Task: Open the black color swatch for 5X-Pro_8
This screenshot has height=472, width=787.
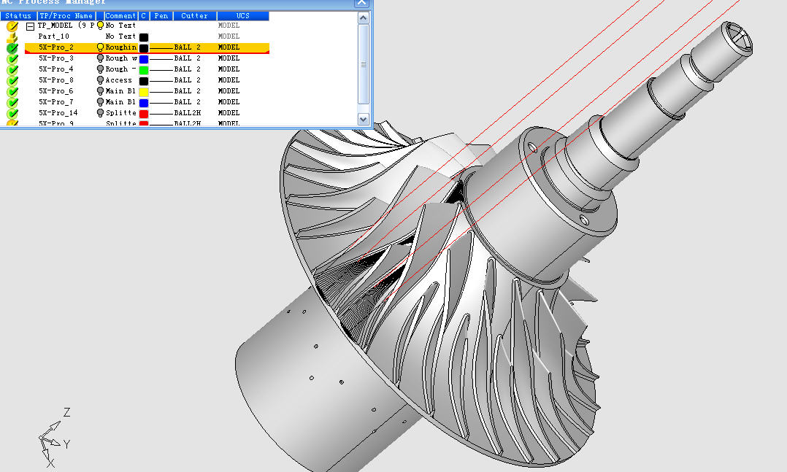Action: coord(144,81)
